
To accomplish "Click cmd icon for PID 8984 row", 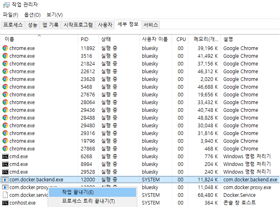I will pyautogui.click(x=5, y=164).
